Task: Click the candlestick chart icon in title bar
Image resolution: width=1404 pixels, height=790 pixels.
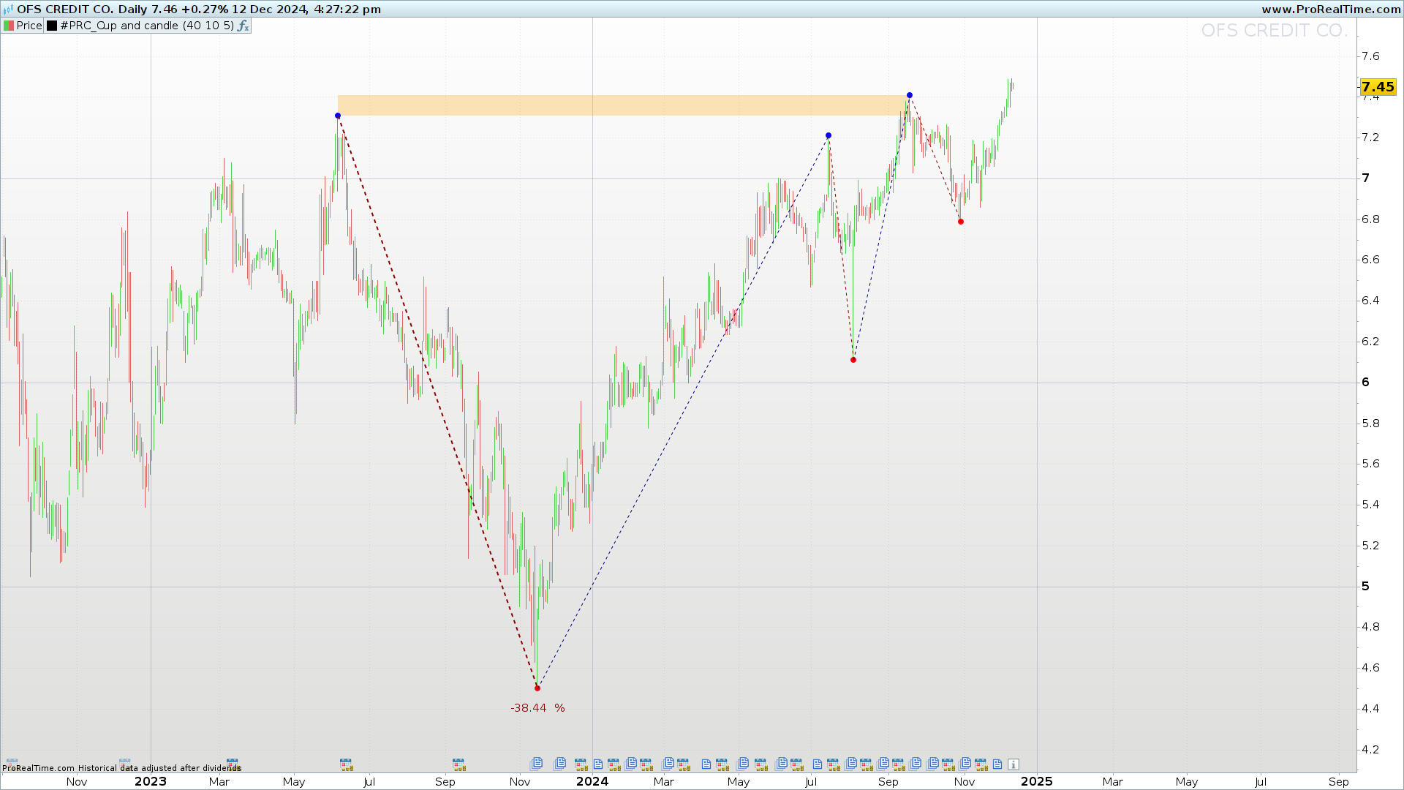Action: click(x=8, y=10)
